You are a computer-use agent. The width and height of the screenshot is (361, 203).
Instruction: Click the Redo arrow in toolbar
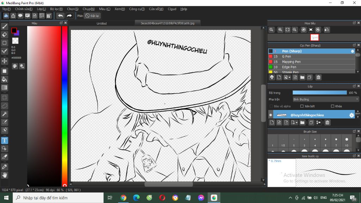pos(69,16)
